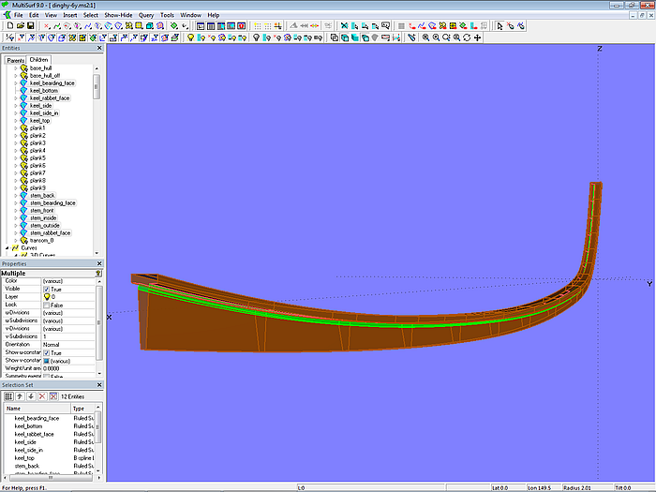656x492 pixels.
Task: Switch to the Parents tab
Action: point(16,60)
